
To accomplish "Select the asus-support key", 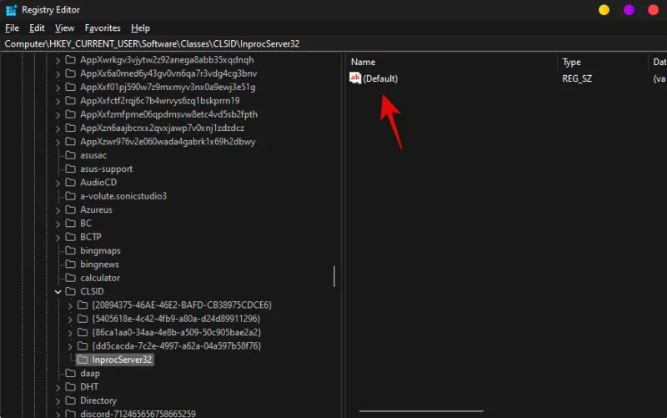I will 107,169.
